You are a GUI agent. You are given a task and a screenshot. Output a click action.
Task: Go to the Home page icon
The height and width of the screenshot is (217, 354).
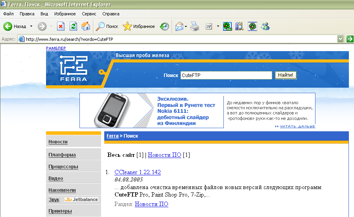pyautogui.click(x=86, y=26)
